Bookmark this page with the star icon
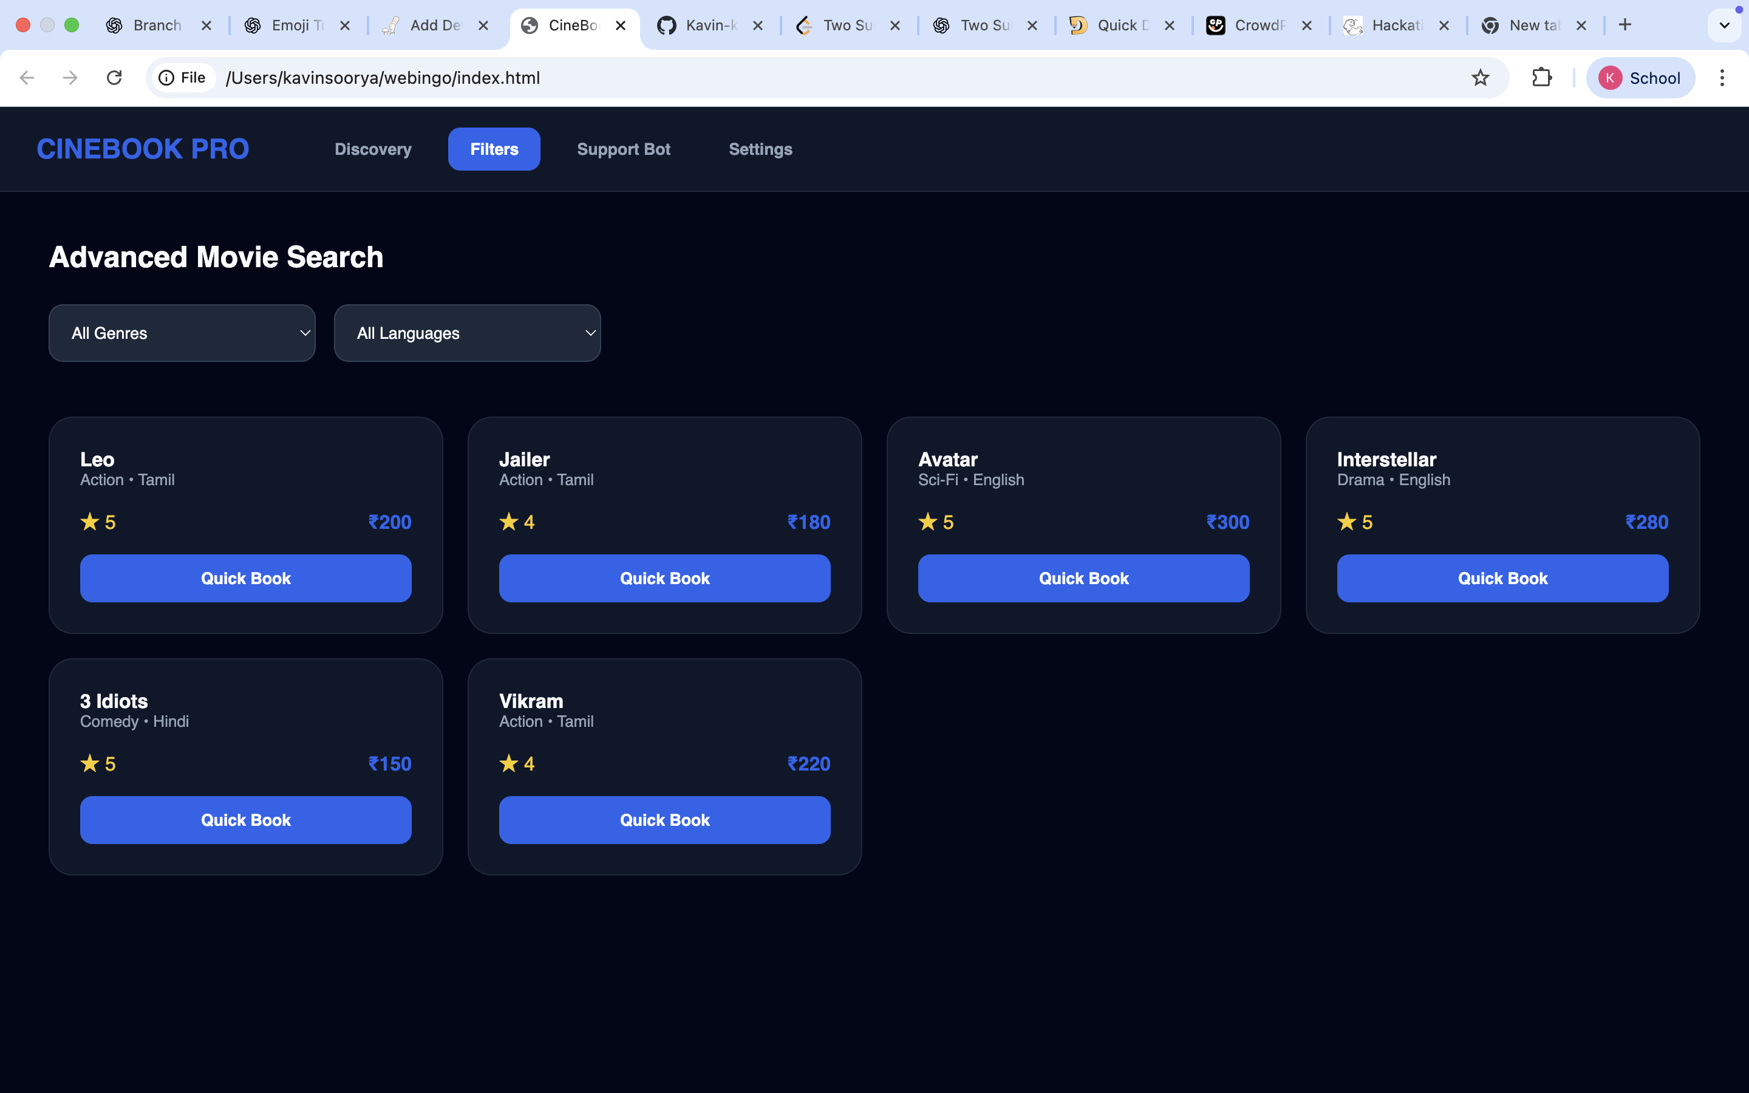 pyautogui.click(x=1479, y=77)
